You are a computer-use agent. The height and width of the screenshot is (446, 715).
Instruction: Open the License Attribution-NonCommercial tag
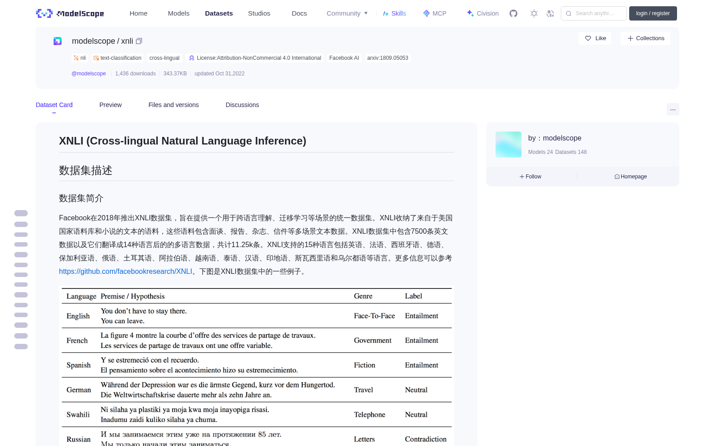(255, 58)
